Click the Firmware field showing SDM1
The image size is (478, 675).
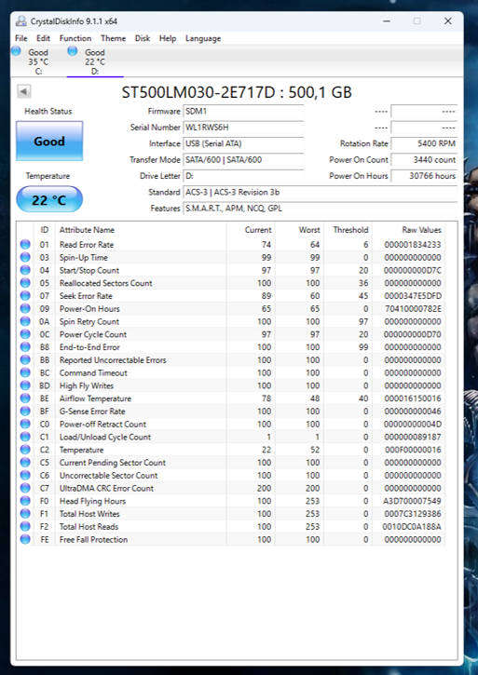(x=243, y=111)
